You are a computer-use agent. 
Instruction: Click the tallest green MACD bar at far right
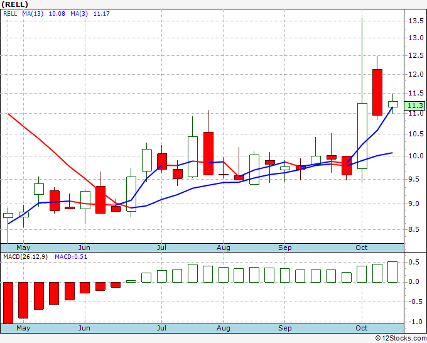point(393,271)
